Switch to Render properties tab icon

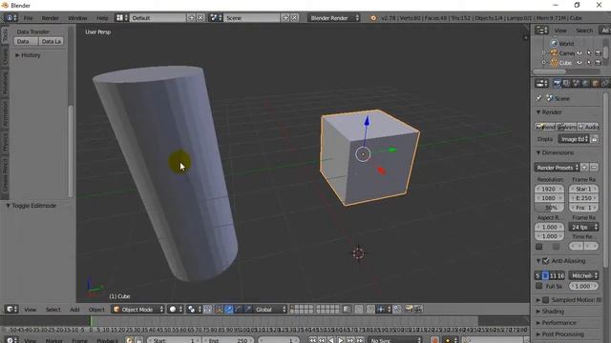[557, 83]
